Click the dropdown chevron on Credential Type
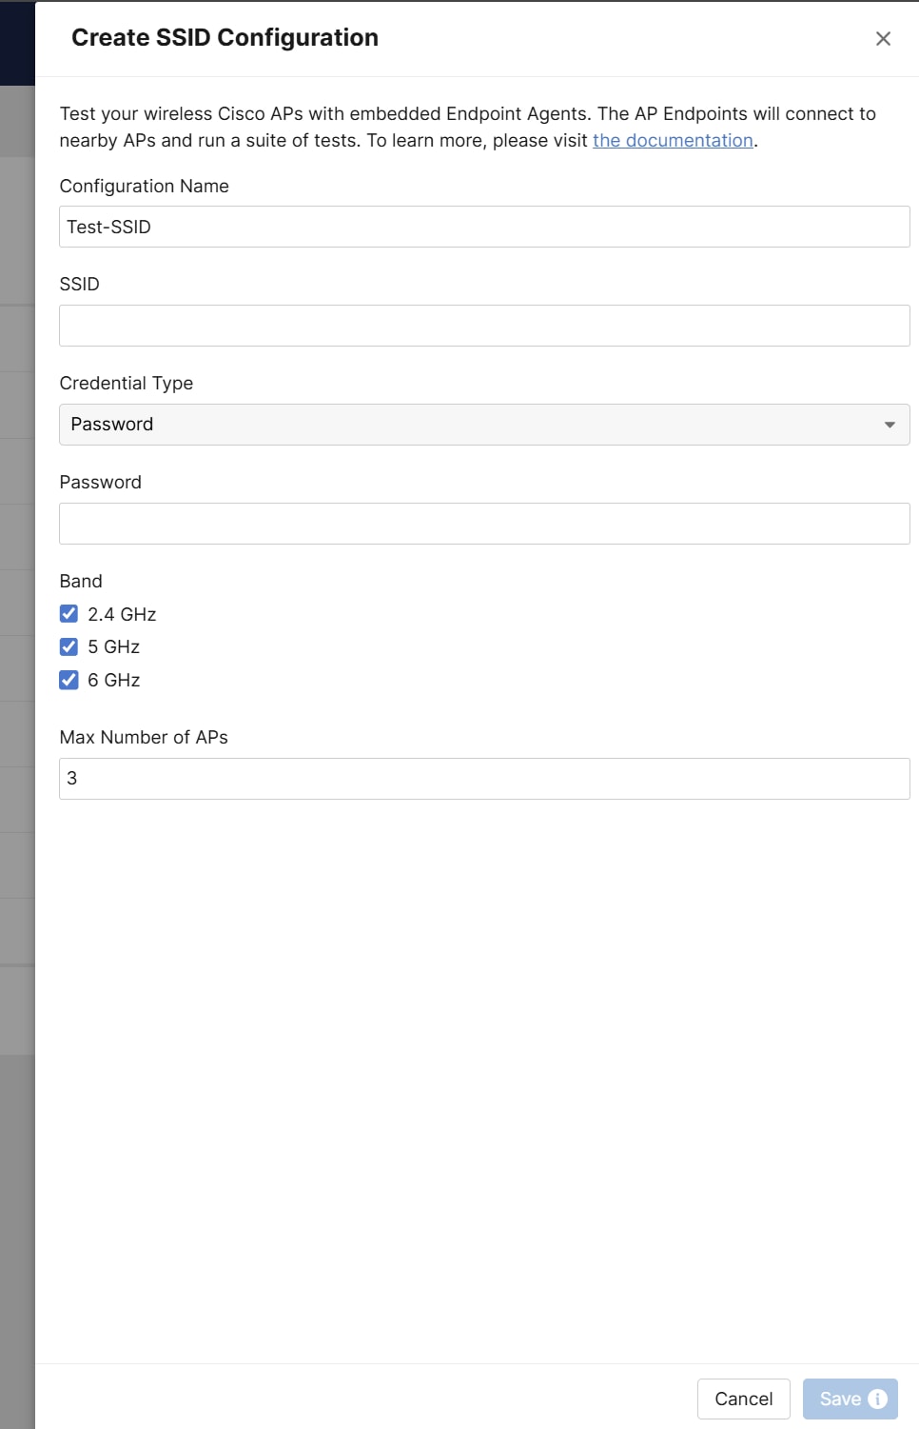 click(x=890, y=424)
